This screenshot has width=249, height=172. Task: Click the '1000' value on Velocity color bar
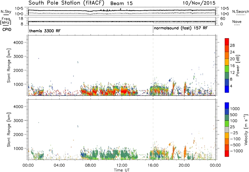pyautogui.click(x=235, y=109)
